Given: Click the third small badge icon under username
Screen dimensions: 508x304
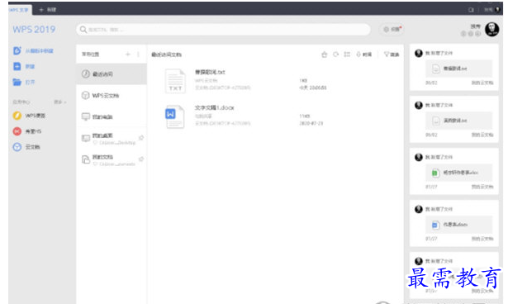Looking at the screenshot, I should (x=478, y=34).
